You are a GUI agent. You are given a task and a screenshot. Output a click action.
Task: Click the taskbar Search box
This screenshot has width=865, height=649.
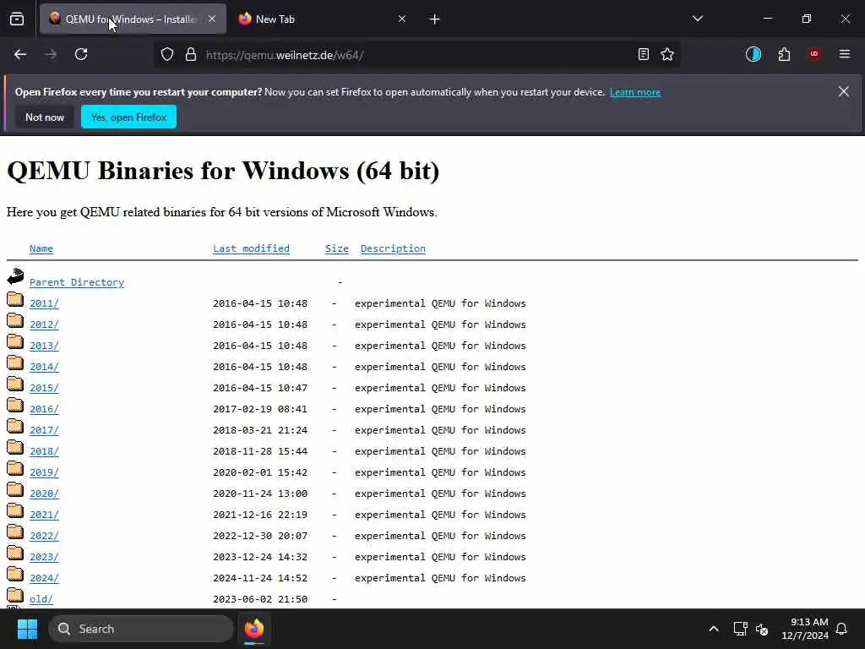141,629
